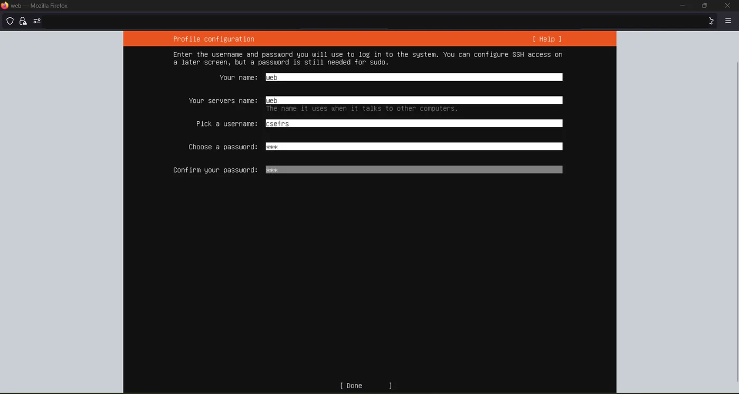Click the 'Pick a username:' label
This screenshot has width=739, height=394.
coord(227,124)
